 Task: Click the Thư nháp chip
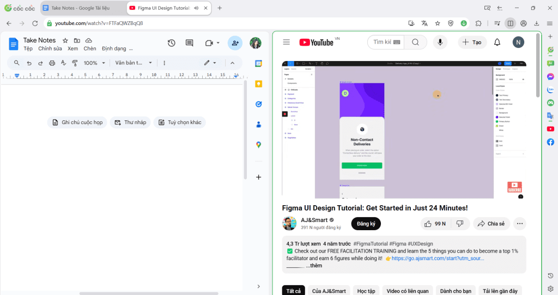[x=130, y=122]
